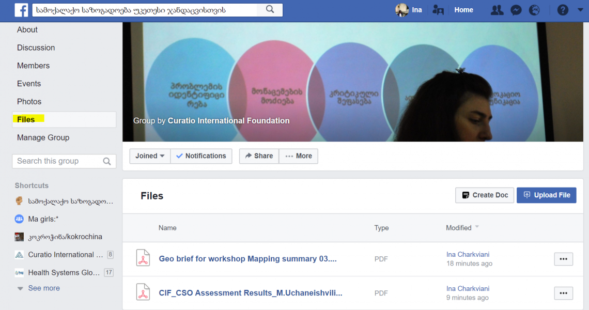The height and width of the screenshot is (310, 589).
Task: Open Ma girls:* shortcut
Action: (43, 219)
